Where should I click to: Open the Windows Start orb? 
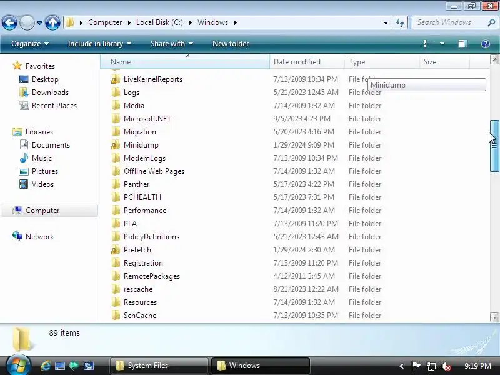18,365
